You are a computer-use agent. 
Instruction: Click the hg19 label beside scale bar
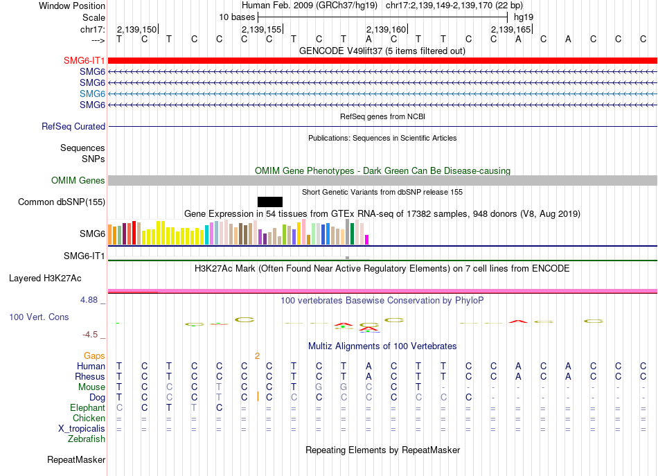coord(524,17)
